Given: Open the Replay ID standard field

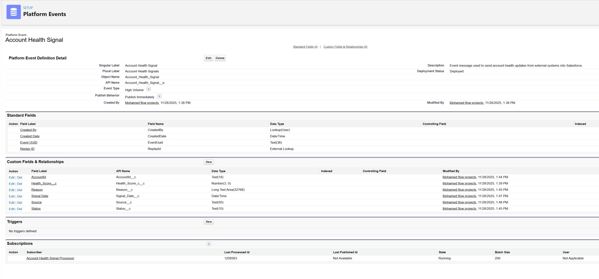Looking at the screenshot, I should point(27,149).
